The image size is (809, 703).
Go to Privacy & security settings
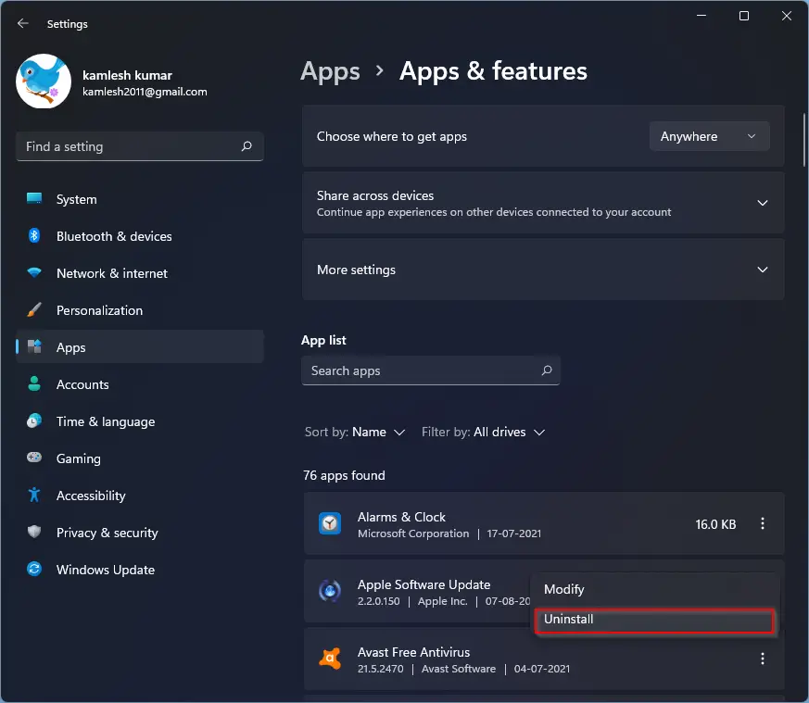pyautogui.click(x=140, y=533)
